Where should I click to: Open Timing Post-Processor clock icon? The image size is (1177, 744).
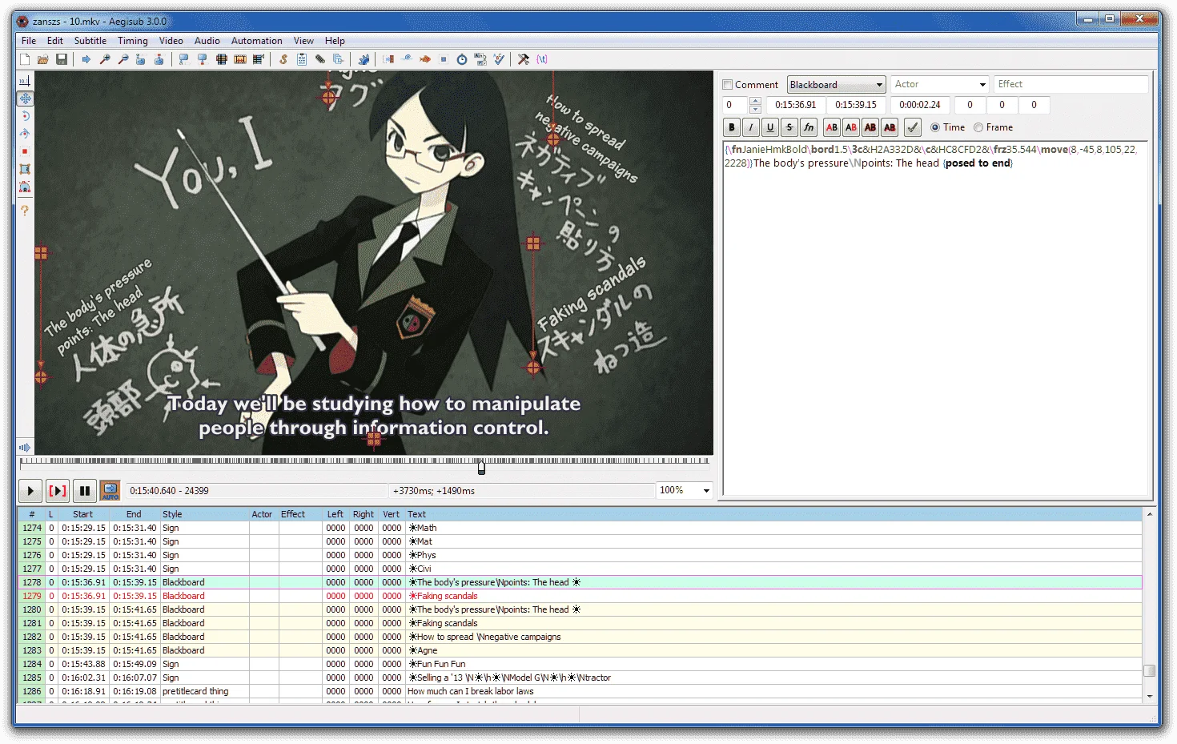click(462, 59)
